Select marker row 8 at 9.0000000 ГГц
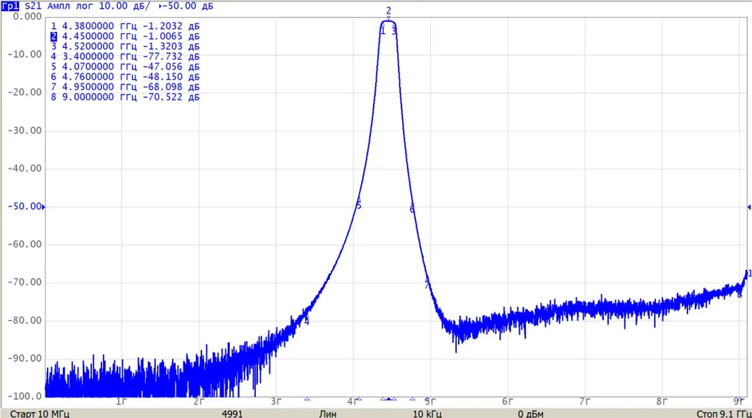Viewport: 752px width, 418px height. [125, 97]
